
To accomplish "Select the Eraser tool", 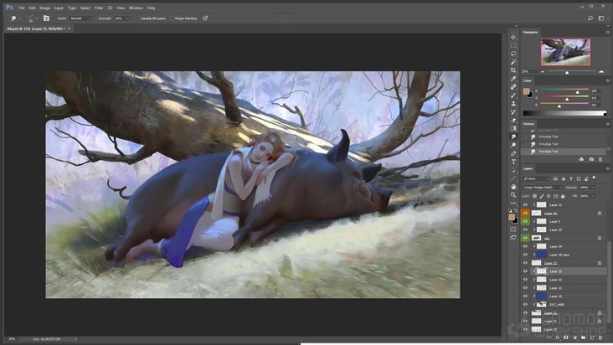I will tap(513, 120).
